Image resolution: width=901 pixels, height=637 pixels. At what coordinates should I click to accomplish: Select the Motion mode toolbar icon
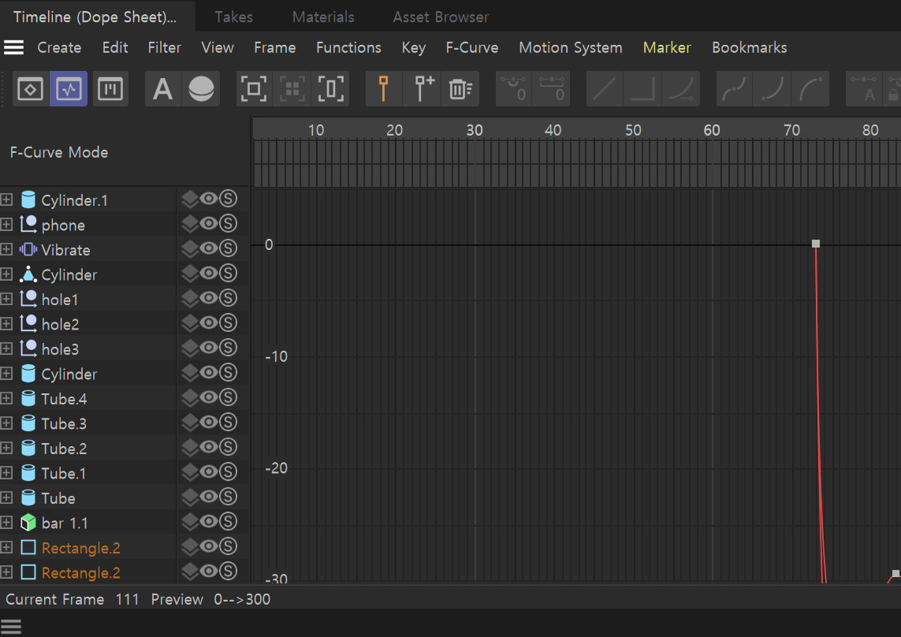point(110,89)
